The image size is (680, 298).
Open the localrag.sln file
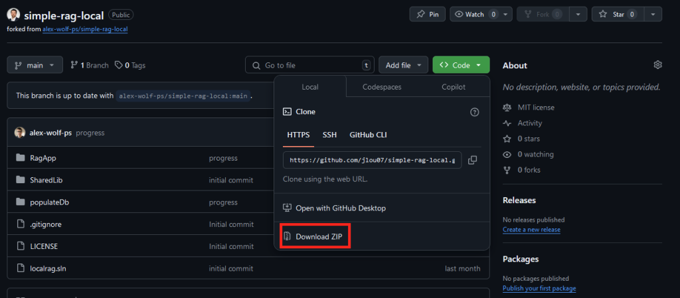tap(48, 269)
